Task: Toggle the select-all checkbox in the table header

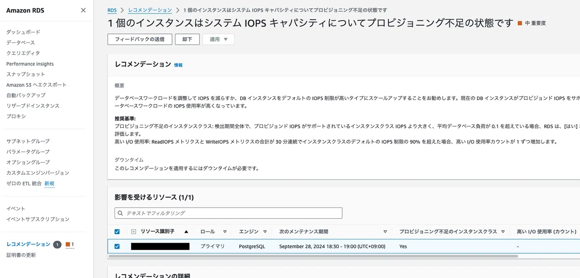Action: coord(117,232)
